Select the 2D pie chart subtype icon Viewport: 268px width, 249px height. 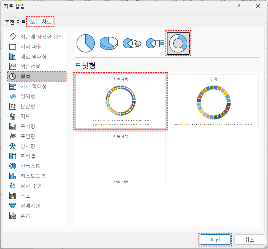point(85,43)
